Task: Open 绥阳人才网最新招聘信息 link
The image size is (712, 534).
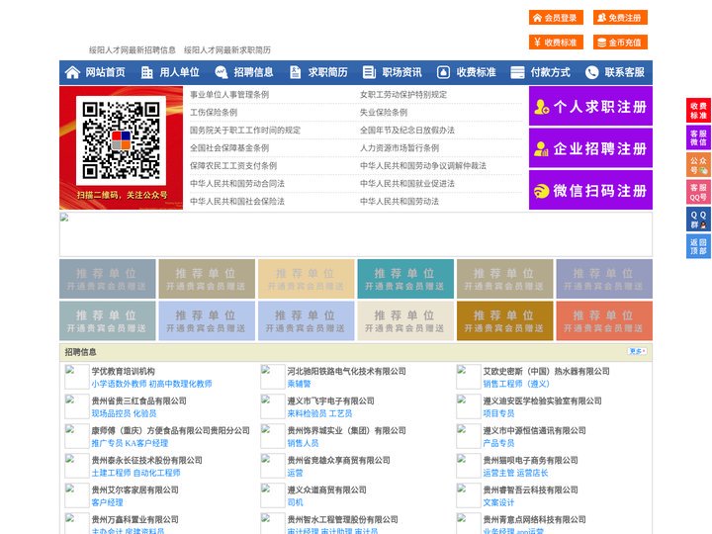Action: pos(133,50)
